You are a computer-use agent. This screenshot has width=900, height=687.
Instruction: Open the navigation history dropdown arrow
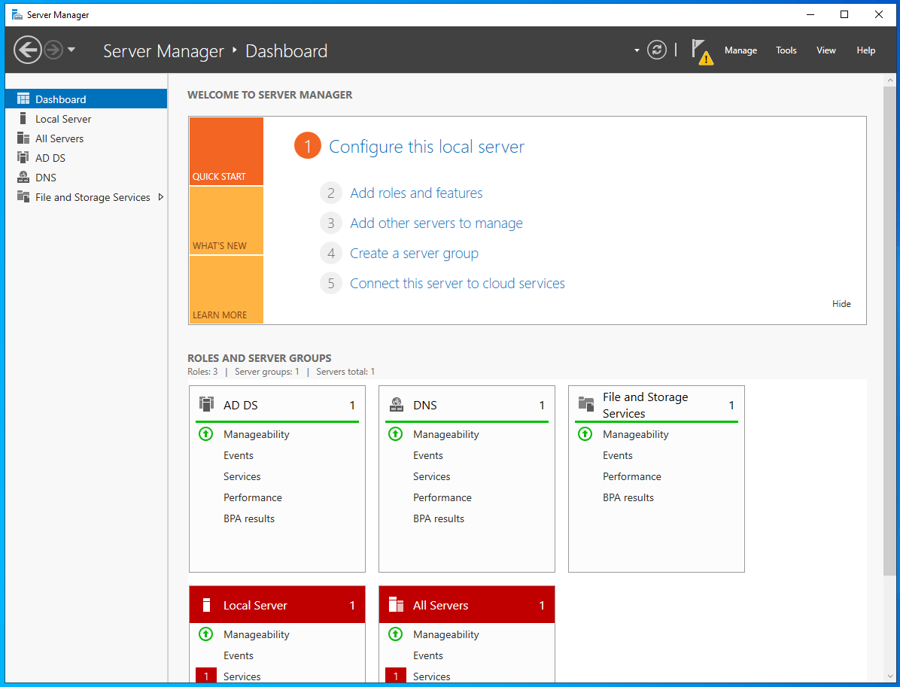tap(71, 50)
